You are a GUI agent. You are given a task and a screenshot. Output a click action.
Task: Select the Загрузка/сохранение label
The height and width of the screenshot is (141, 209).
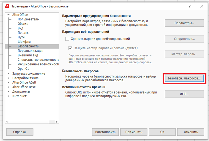pyautogui.click(x=29, y=73)
